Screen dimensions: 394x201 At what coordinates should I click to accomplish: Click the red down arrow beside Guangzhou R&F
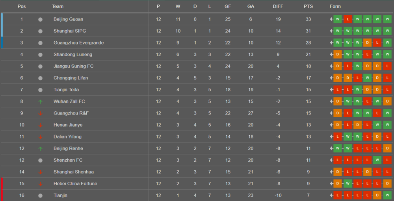(40, 113)
